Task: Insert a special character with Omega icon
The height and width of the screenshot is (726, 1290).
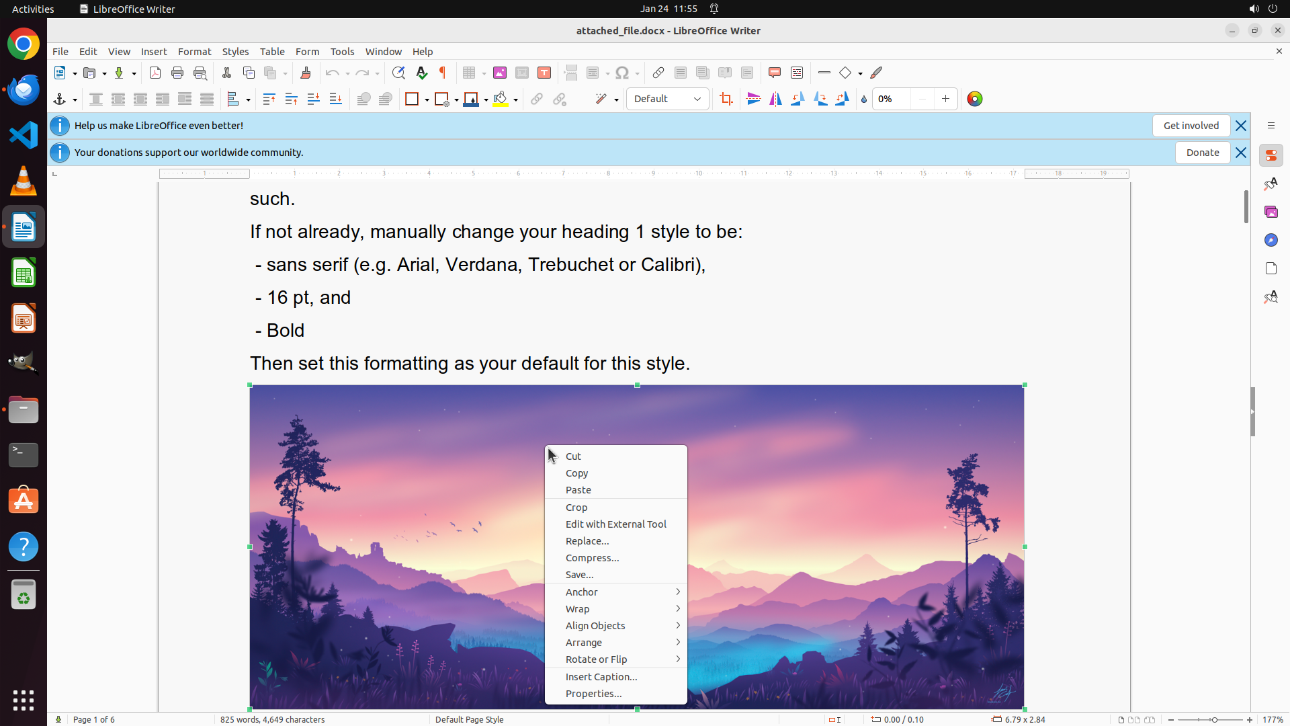Action: point(622,73)
